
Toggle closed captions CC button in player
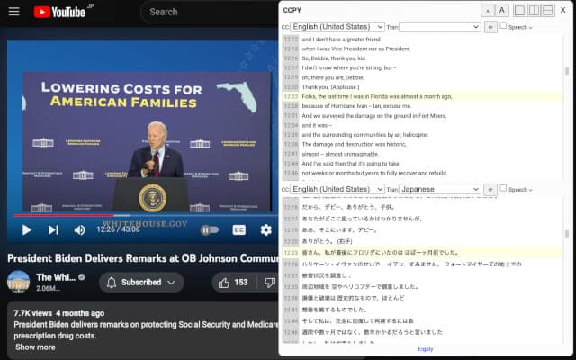click(238, 230)
